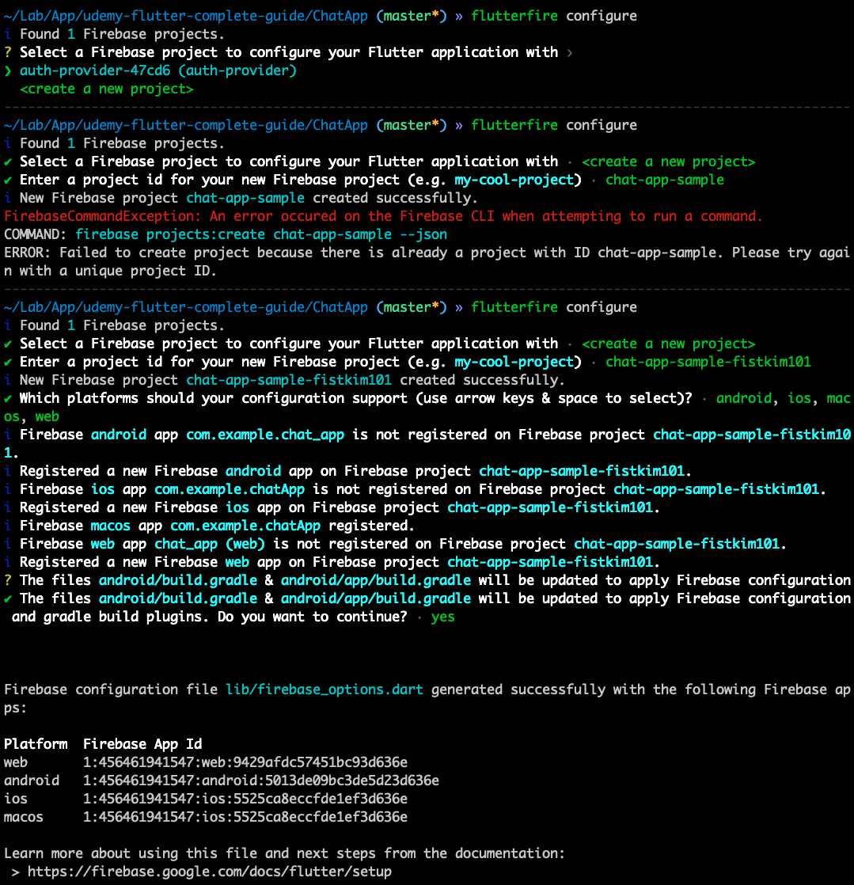Click the 'Firebase App Id' column header
This screenshot has width=854, height=885.
pos(142,744)
